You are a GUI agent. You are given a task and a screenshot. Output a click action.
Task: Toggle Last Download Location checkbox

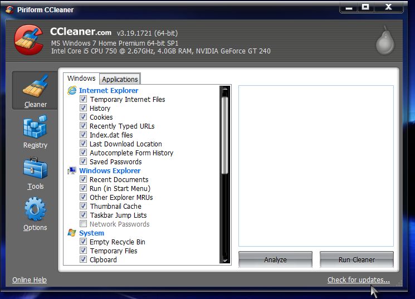click(83, 144)
